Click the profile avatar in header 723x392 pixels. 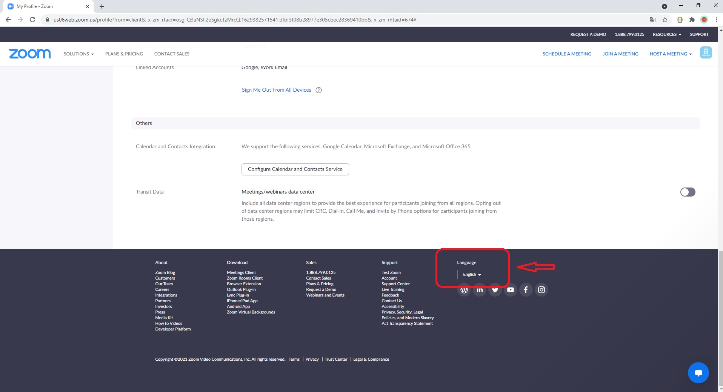pos(706,52)
